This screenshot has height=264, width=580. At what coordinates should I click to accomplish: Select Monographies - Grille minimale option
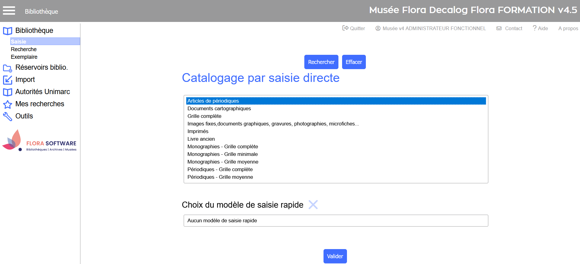222,154
